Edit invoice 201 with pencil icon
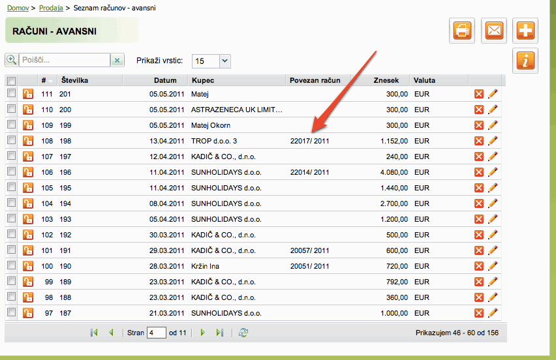The height and width of the screenshot is (360, 556). click(x=493, y=94)
